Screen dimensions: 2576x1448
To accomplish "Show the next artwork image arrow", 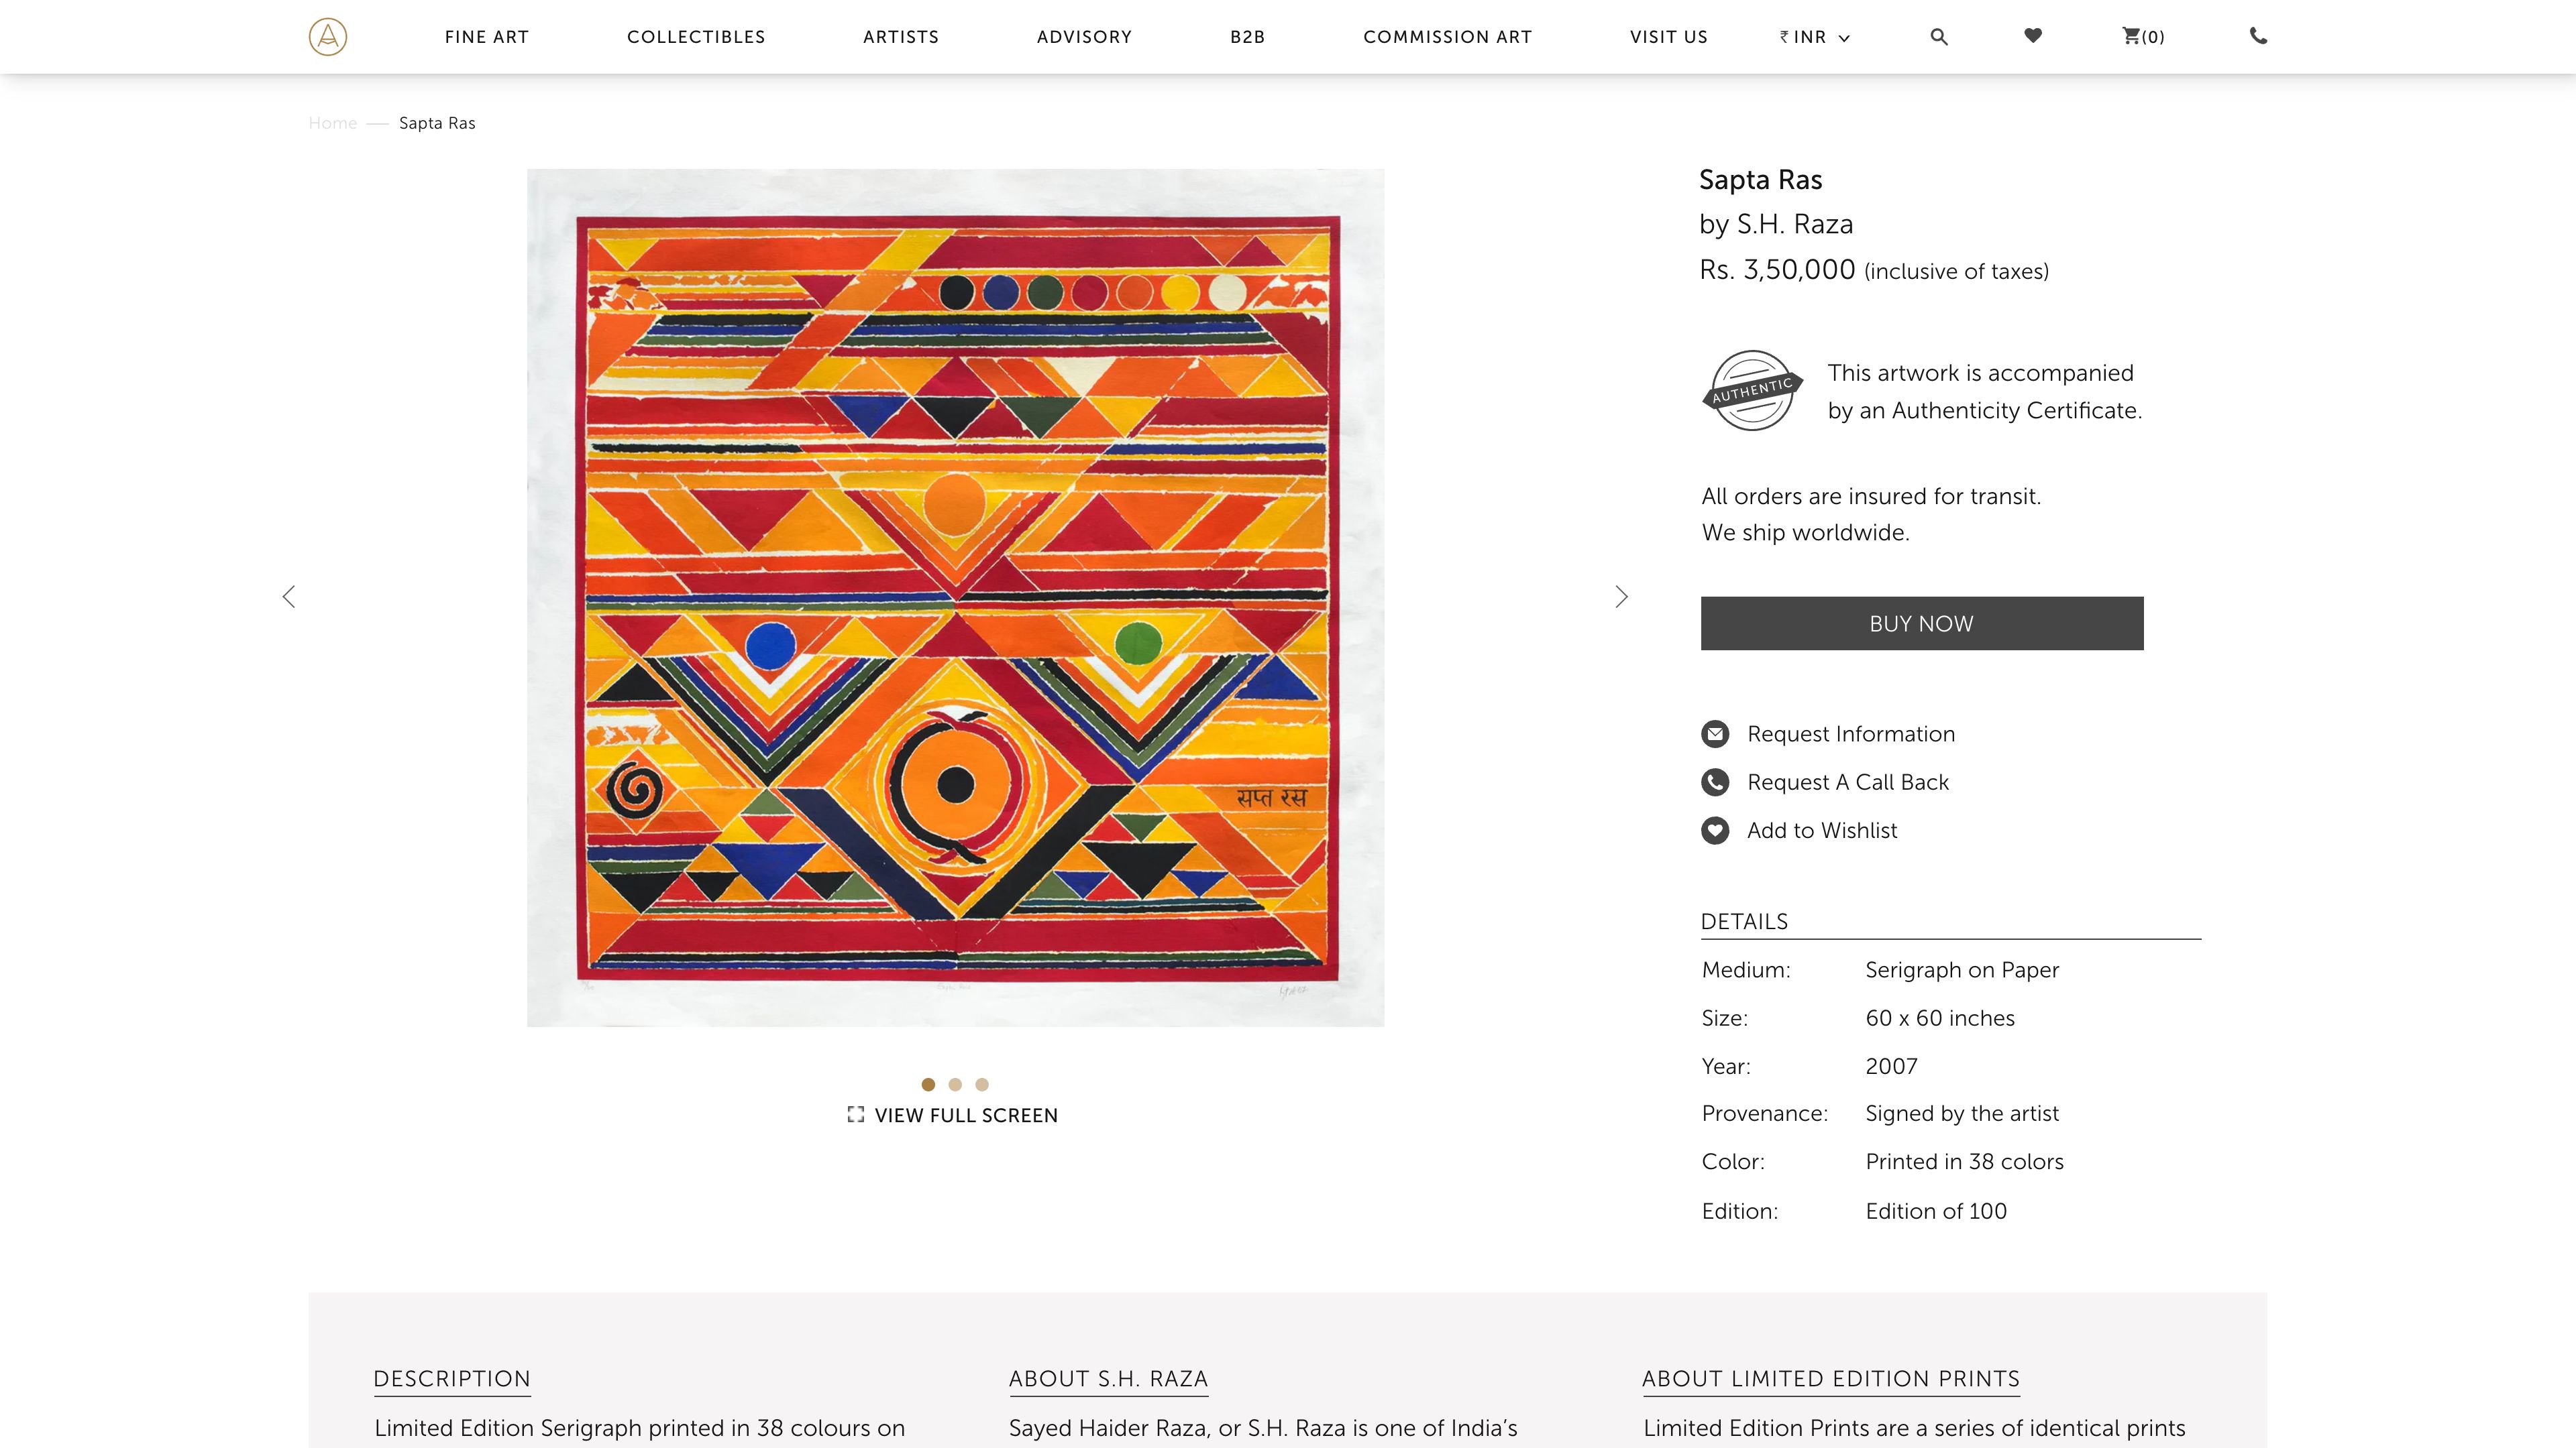I will (1621, 597).
